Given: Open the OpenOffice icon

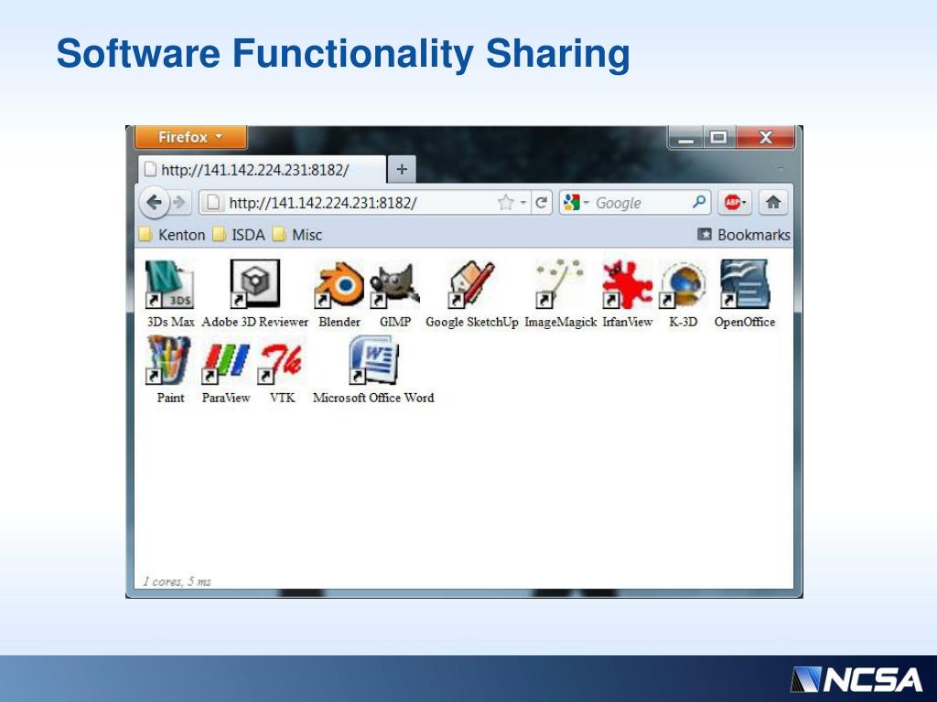Looking at the screenshot, I should tap(745, 284).
